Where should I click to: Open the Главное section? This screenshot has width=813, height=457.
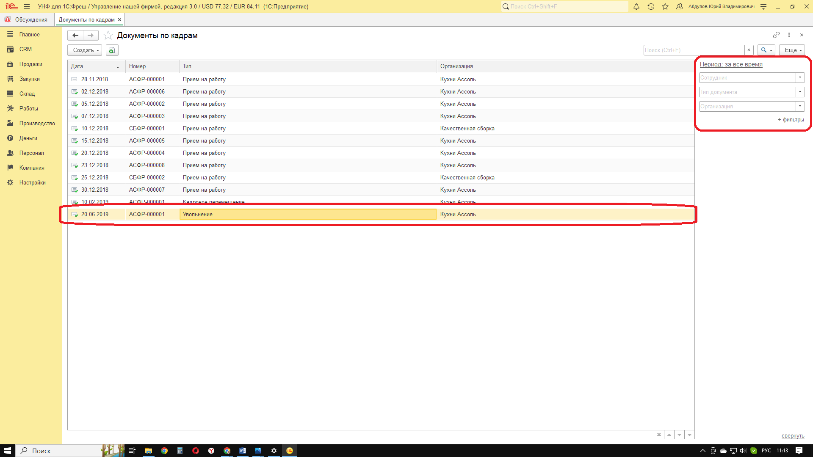[31, 34]
